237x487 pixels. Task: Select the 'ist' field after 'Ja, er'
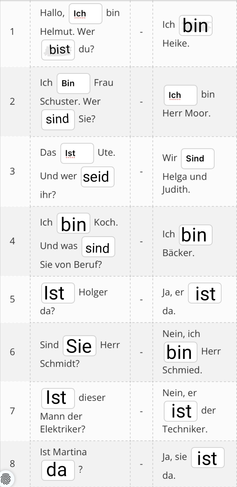pos(205,293)
